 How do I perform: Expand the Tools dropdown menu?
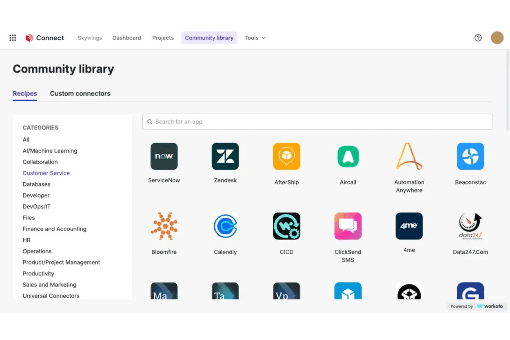pos(255,38)
